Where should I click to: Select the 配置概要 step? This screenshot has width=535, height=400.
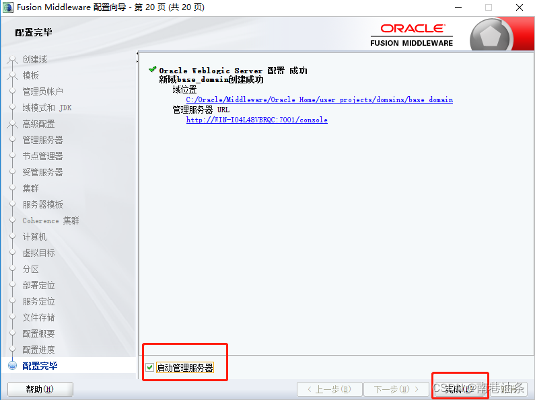(x=38, y=333)
